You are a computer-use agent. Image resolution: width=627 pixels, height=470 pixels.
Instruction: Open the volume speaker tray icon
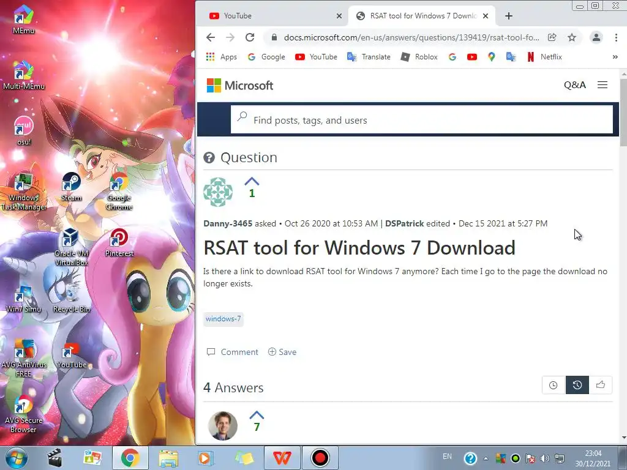[x=544, y=458]
